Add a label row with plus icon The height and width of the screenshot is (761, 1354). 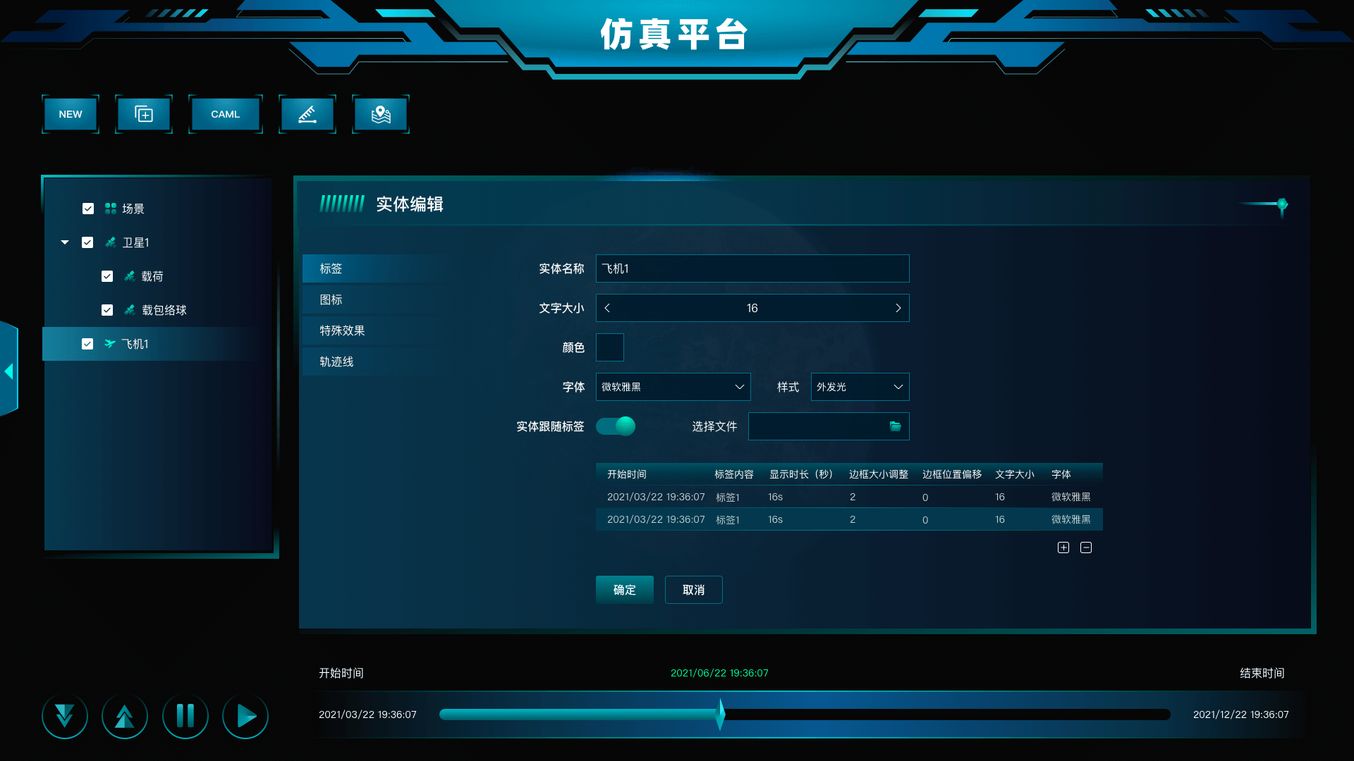pos(1063,547)
